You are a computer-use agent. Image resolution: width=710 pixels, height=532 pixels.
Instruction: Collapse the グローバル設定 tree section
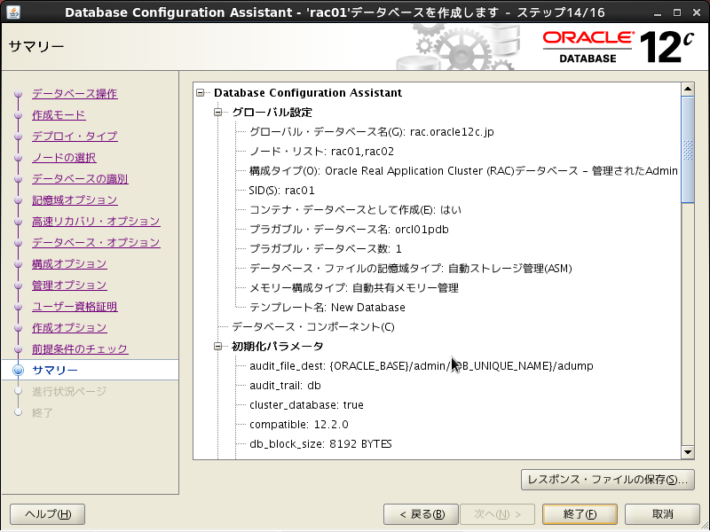(x=217, y=113)
